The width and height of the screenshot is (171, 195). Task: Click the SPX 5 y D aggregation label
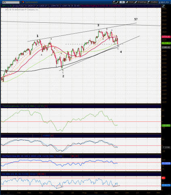(x=7, y=6)
